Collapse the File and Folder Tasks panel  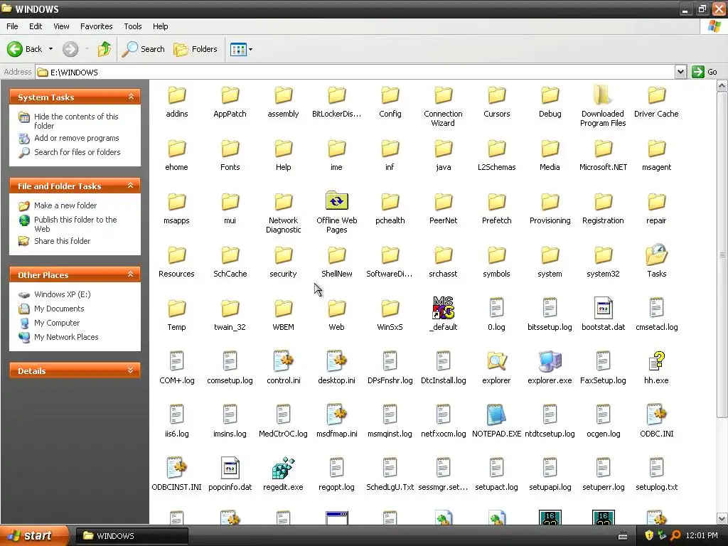pyautogui.click(x=131, y=186)
